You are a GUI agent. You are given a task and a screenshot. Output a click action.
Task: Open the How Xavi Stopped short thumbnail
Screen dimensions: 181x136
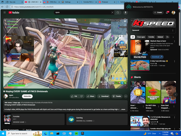(x=168, y=92)
